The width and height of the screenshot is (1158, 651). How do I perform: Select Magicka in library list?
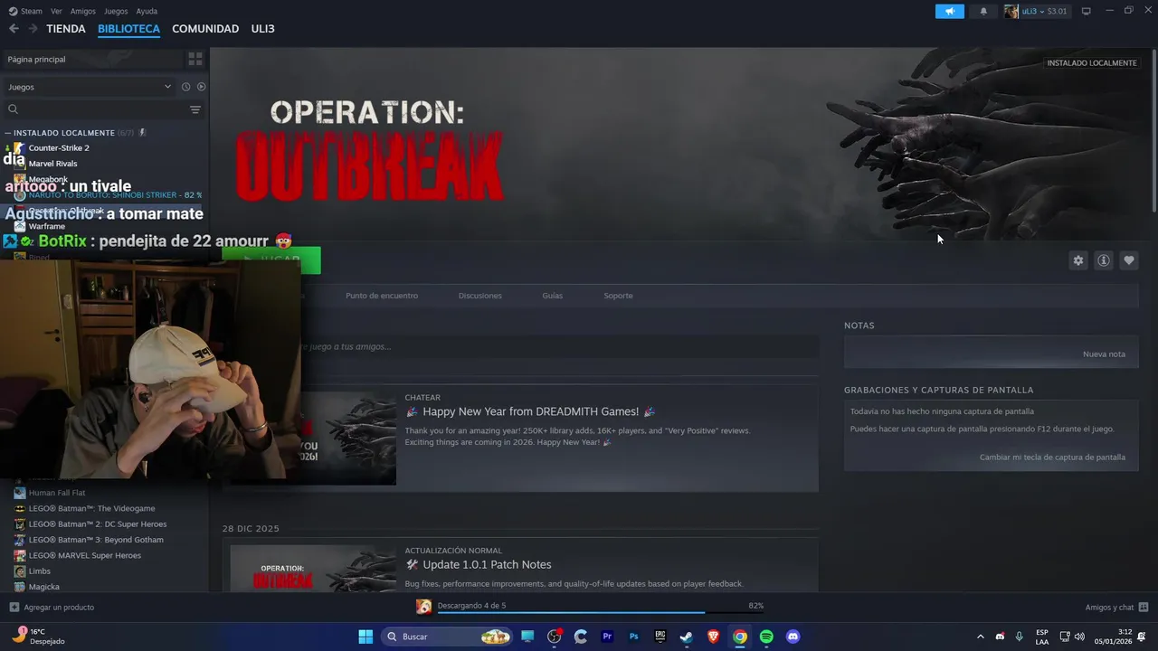[x=43, y=587]
